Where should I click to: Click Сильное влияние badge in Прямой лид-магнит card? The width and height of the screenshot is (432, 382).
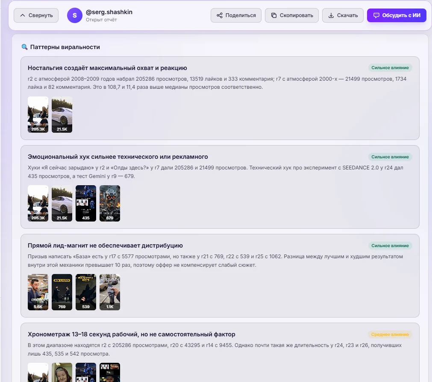(390, 245)
